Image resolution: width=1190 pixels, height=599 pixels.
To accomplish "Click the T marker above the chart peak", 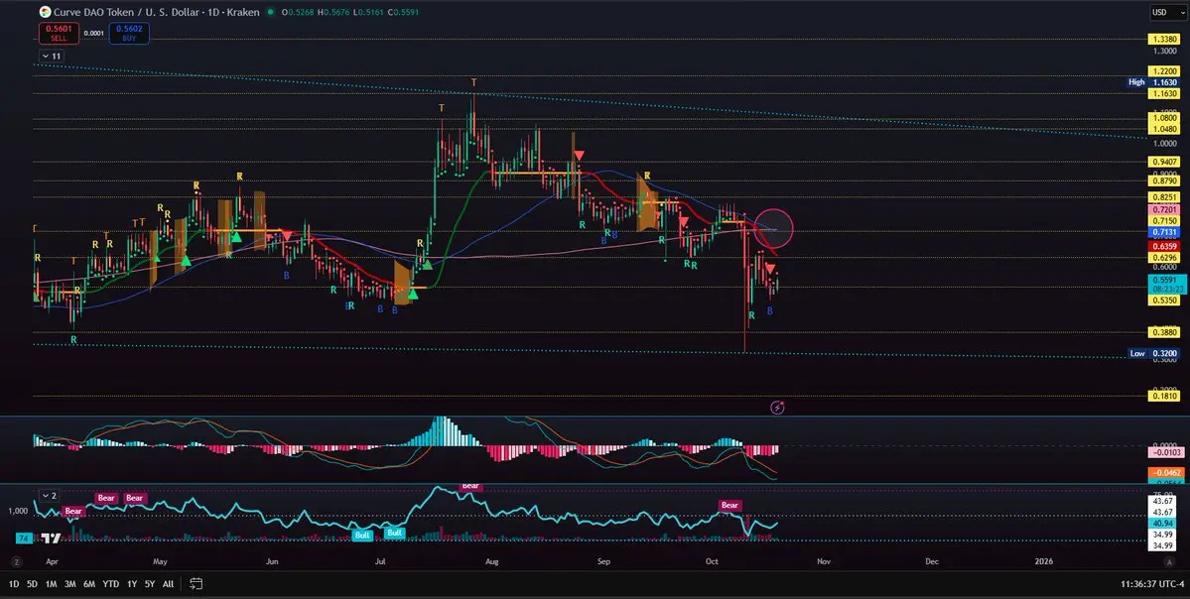I will 474,82.
